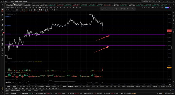
Task: Open settings gear at sidebar bottom
Action: click(2, 92)
